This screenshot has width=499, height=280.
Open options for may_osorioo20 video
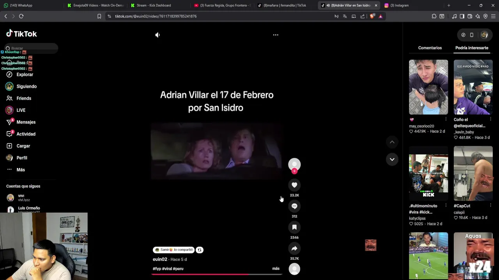tap(446, 119)
